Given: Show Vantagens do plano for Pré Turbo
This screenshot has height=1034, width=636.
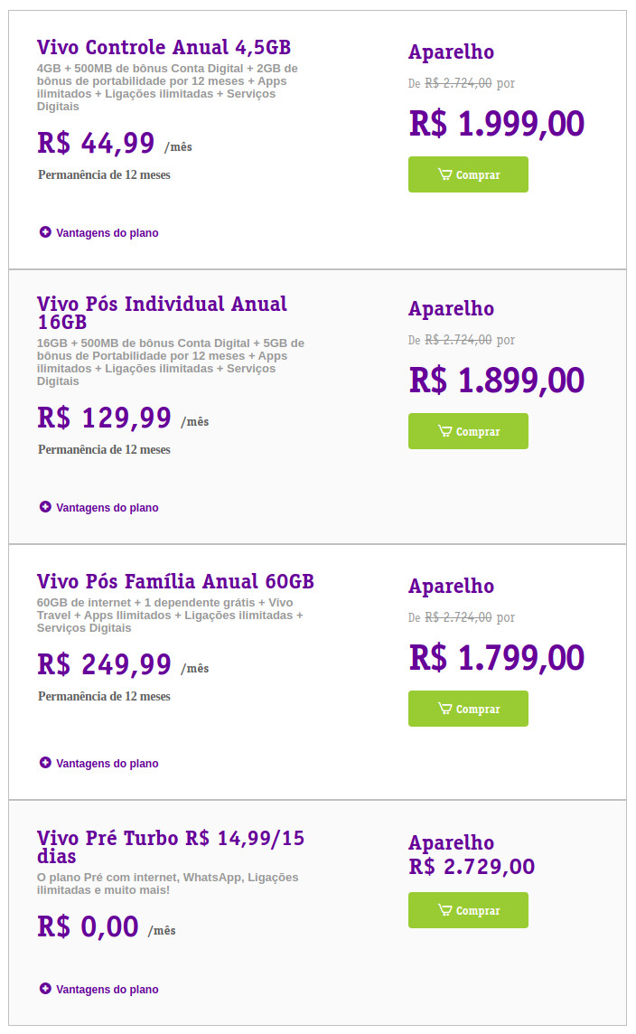Looking at the screenshot, I should click(107, 990).
